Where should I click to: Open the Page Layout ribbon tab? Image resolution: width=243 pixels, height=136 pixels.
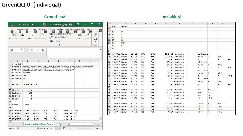pyautogui.click(x=36, y=29)
